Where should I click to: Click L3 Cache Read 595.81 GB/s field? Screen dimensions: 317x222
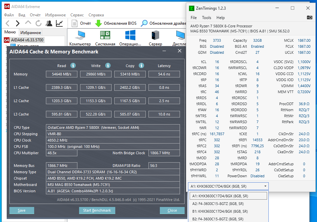click(x=61, y=114)
